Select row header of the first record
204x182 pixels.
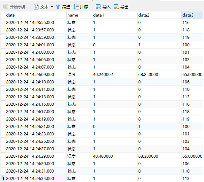point(3,23)
